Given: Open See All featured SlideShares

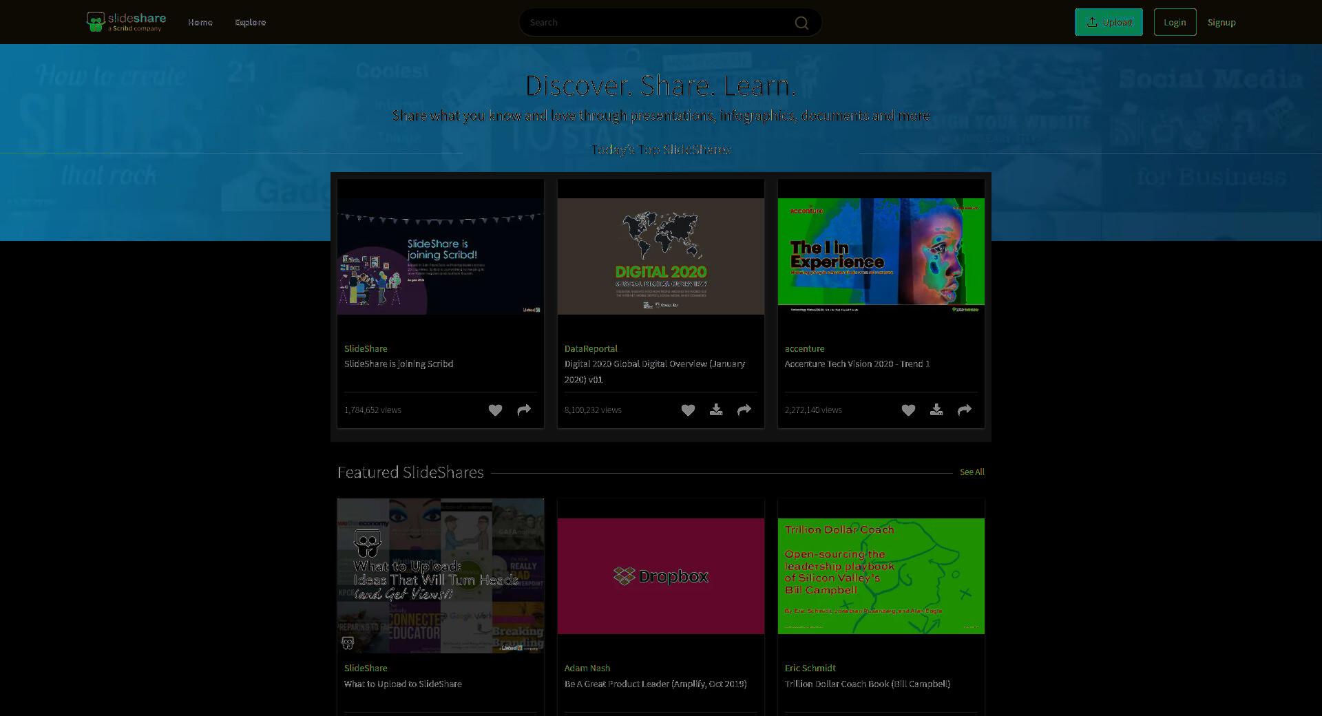Looking at the screenshot, I should [x=972, y=472].
